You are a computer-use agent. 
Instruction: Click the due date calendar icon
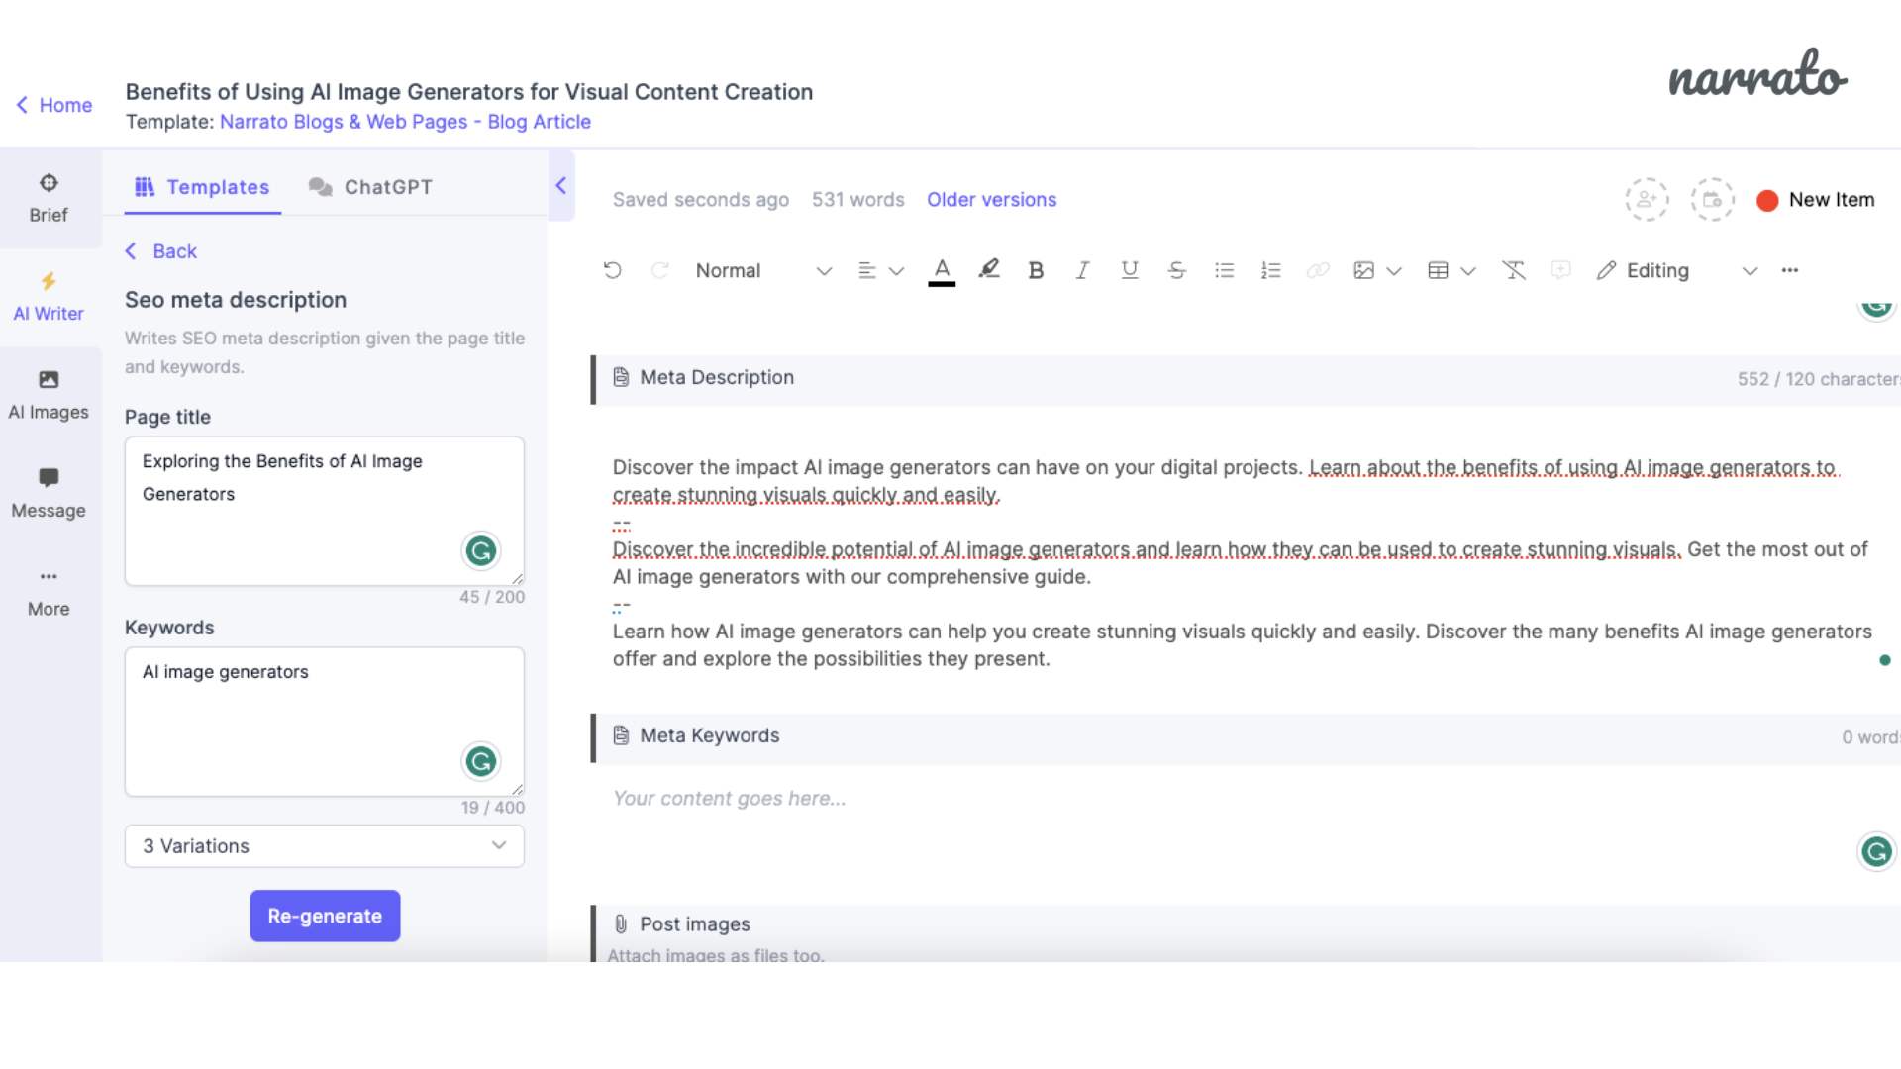pos(1712,200)
